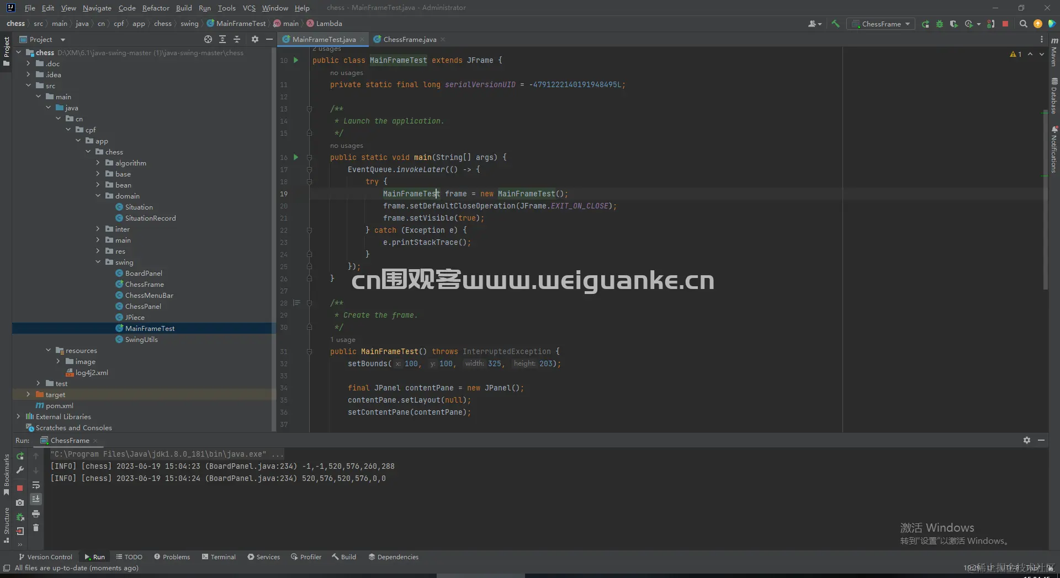Image resolution: width=1060 pixels, height=578 pixels.
Task: Open the Refactor menu
Action: click(156, 8)
